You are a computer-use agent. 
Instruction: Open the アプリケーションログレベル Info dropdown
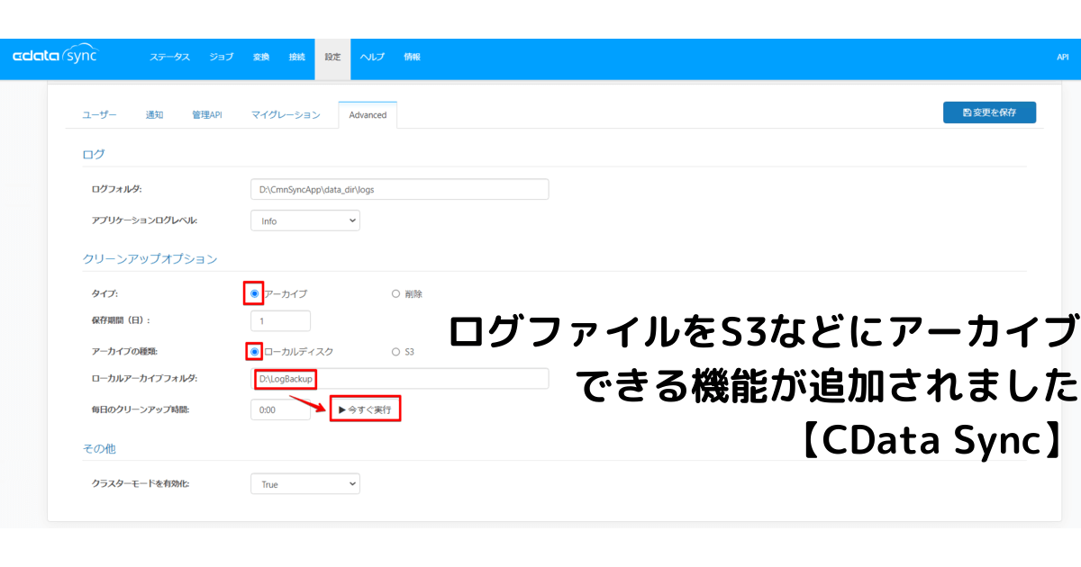pos(304,220)
